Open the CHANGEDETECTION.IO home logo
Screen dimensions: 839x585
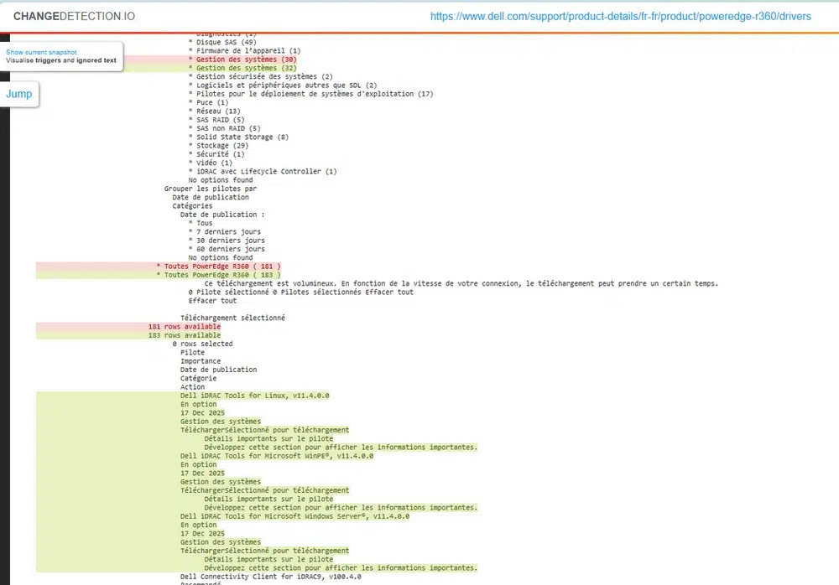click(x=74, y=16)
